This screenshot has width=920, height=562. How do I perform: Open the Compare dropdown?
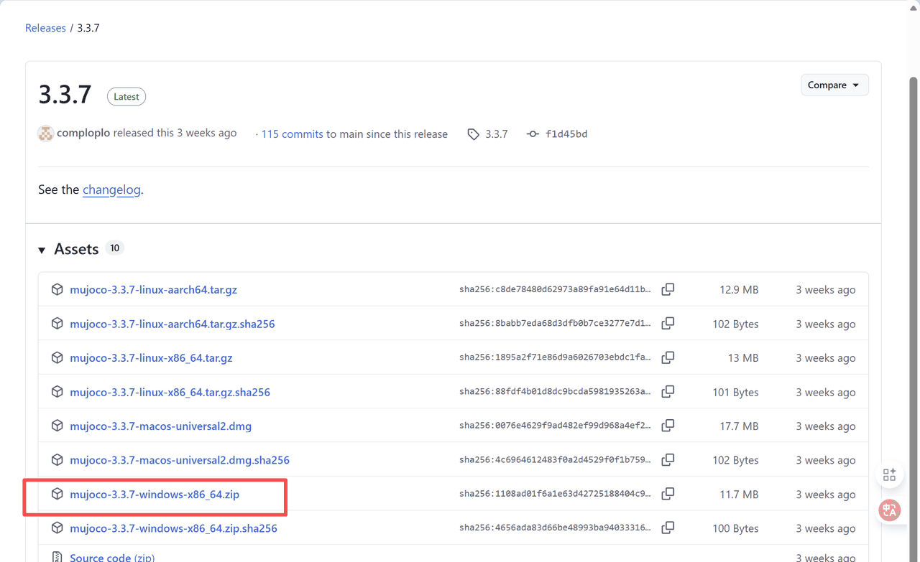834,85
